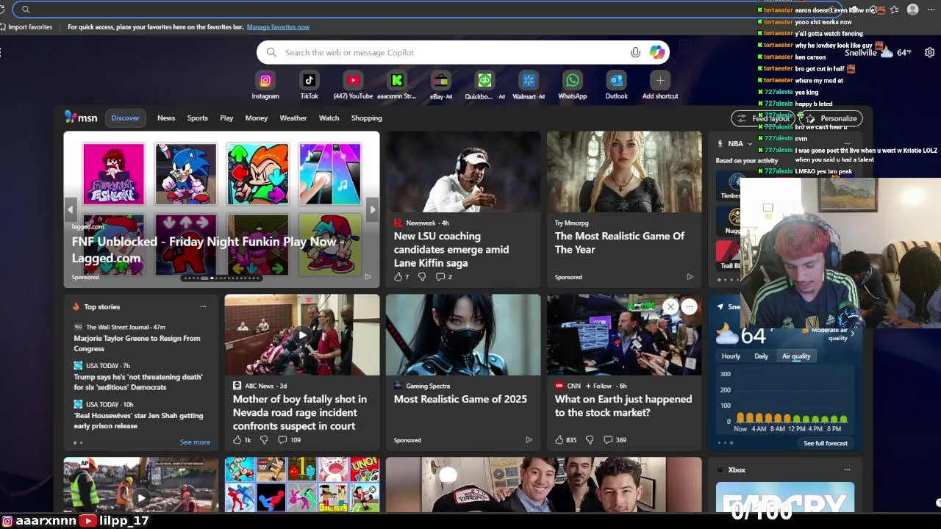Viewport: 941px width, 529px height.
Task: Show previous slide in FNF carousel
Action: (x=71, y=209)
